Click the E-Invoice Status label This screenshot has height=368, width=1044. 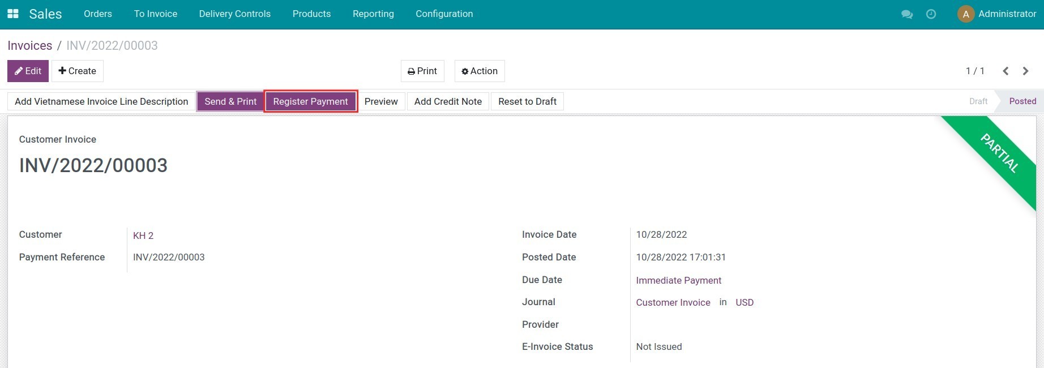[558, 346]
